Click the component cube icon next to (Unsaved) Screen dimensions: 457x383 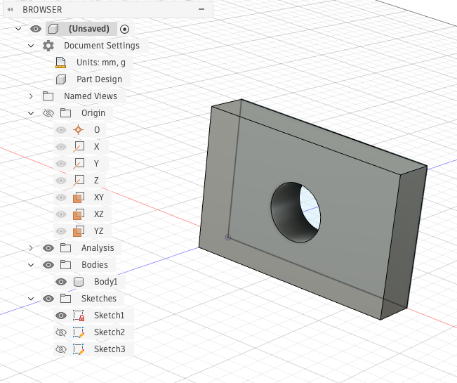[x=53, y=29]
